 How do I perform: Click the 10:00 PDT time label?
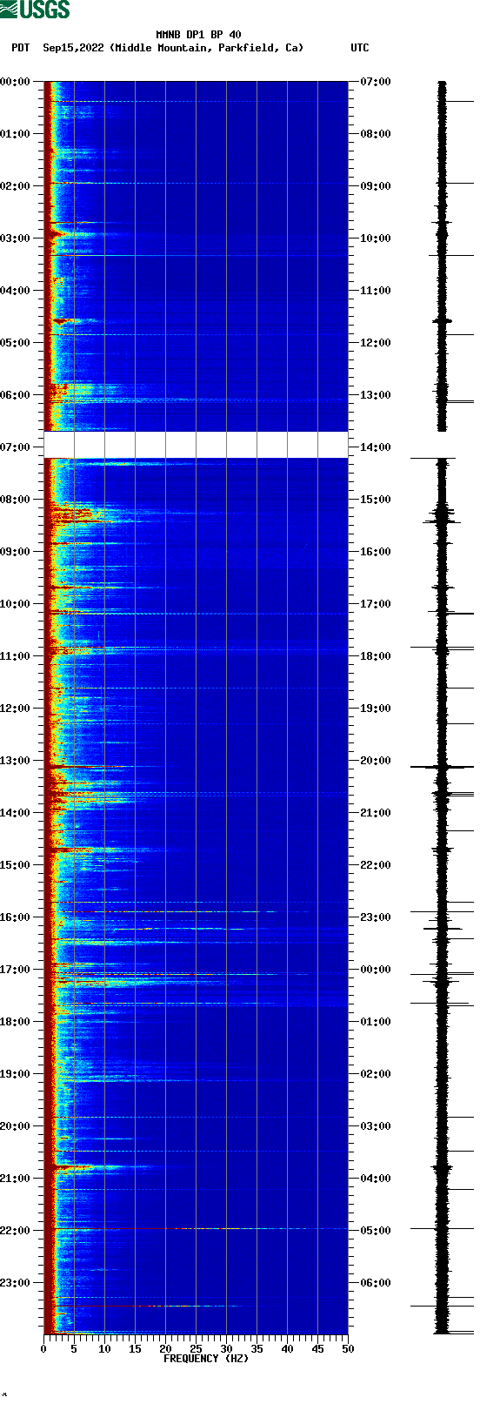[x=16, y=604]
